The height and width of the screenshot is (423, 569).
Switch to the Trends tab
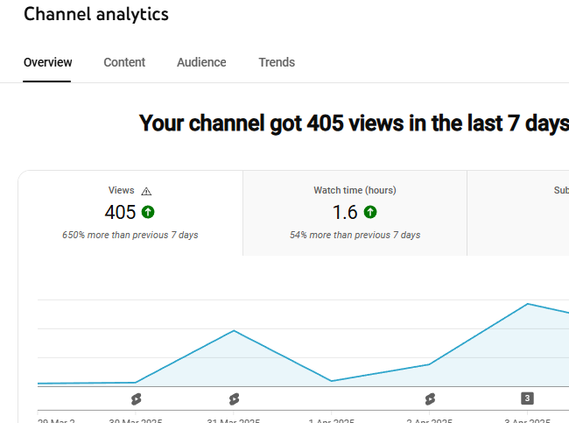(x=277, y=62)
